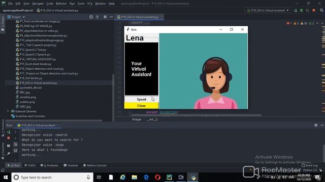Open the run configuration dropdown
Screen dimensions: 325x182
pyautogui.click(x=268, y=10)
